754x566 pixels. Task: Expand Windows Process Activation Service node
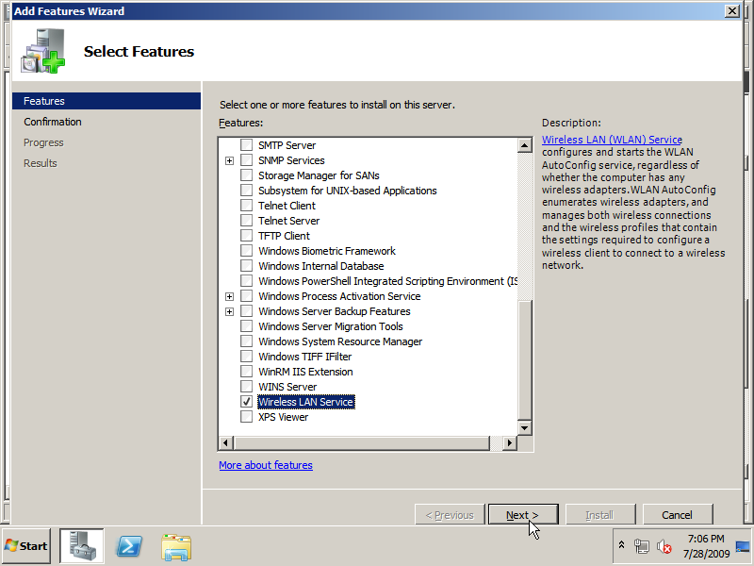pos(229,296)
